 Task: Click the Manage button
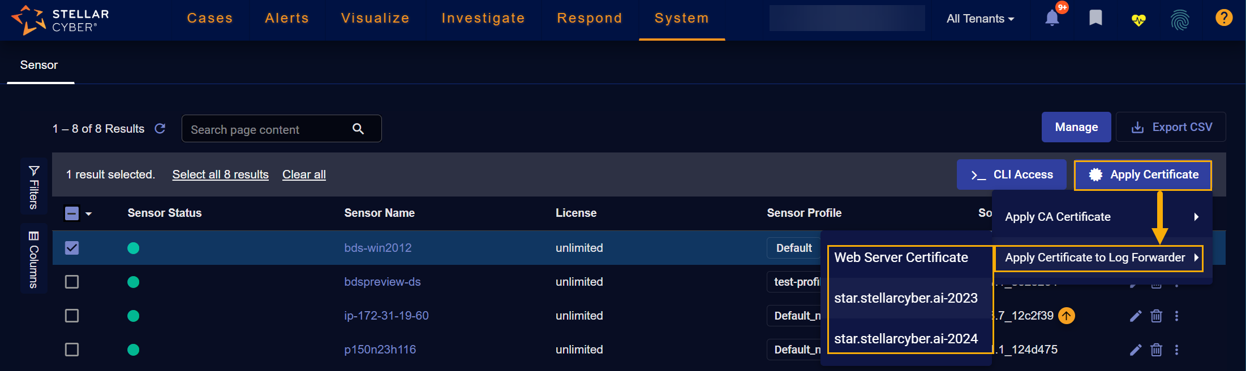pyautogui.click(x=1076, y=127)
